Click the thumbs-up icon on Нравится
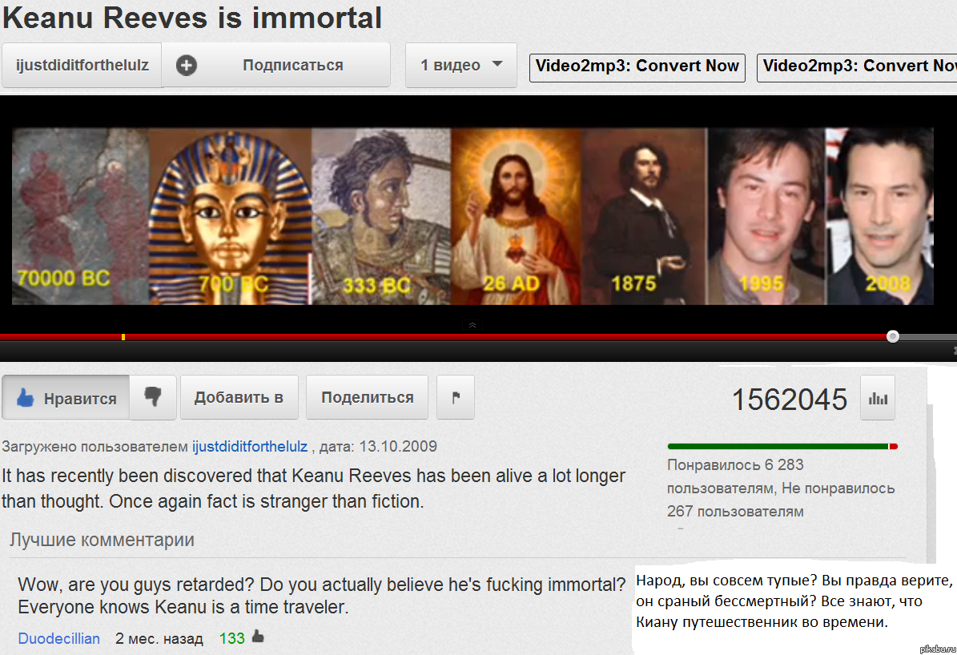The height and width of the screenshot is (655, 957). (25, 398)
